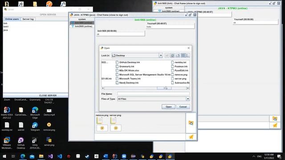Click browse-file icon in linh1905 chat frame
285x160 pixels.
tap(275, 119)
